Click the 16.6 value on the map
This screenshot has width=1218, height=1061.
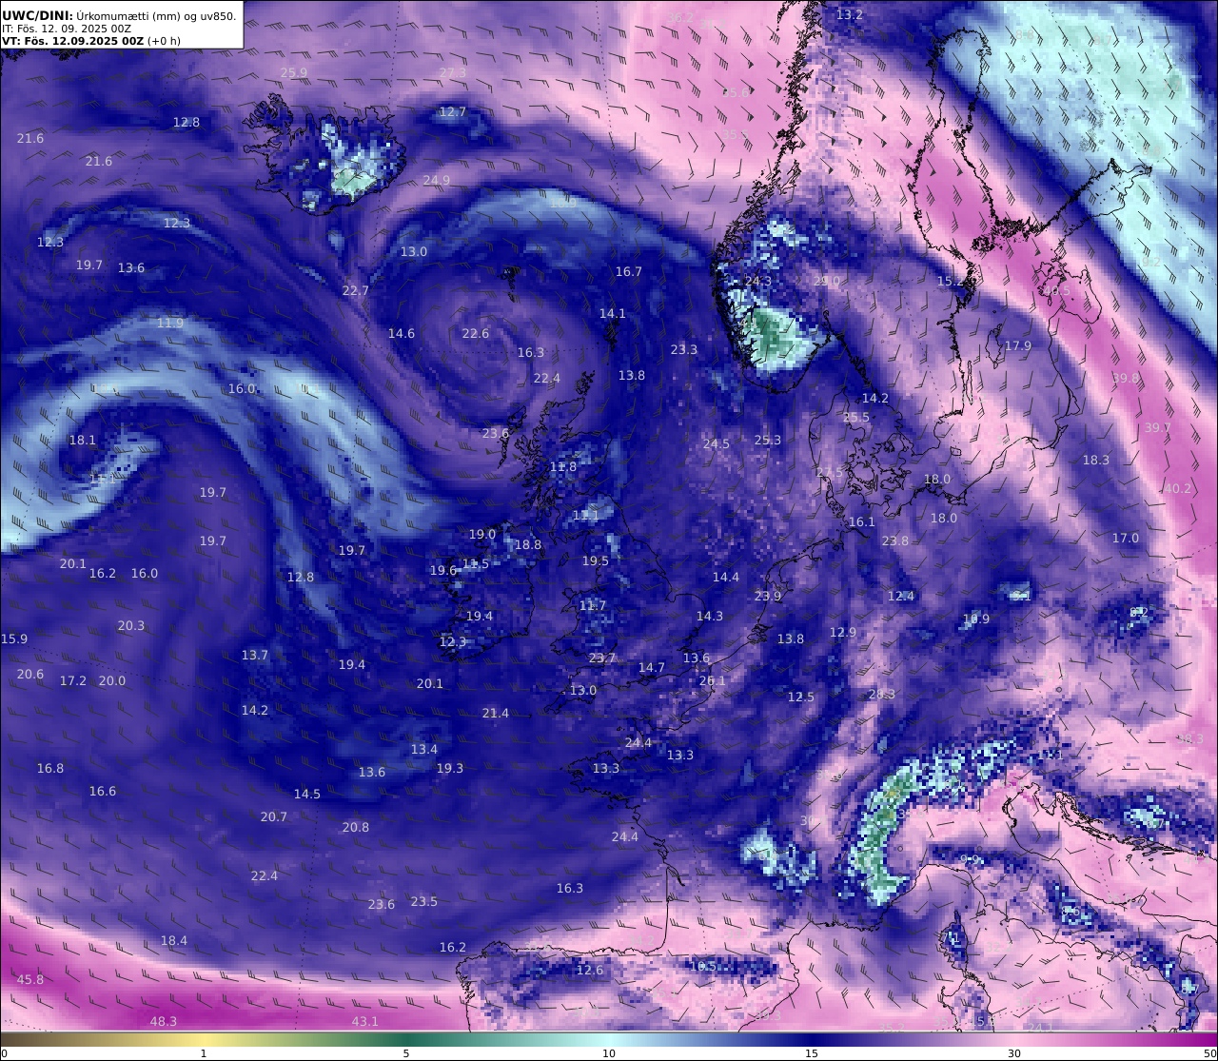click(x=103, y=792)
